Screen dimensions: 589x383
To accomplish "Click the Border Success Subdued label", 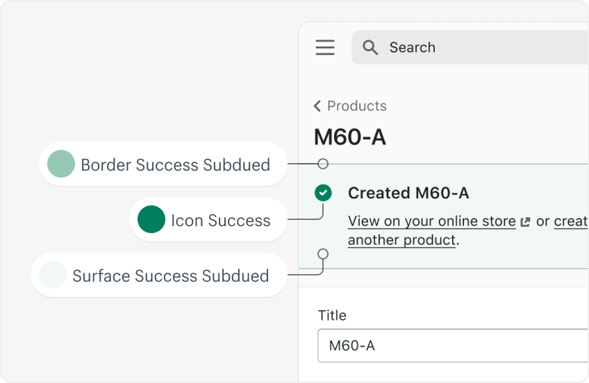I will tap(175, 165).
